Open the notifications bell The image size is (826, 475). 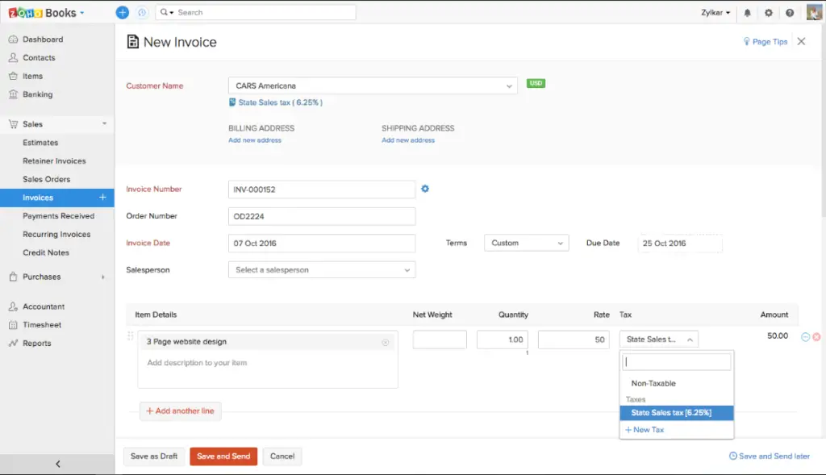point(747,13)
